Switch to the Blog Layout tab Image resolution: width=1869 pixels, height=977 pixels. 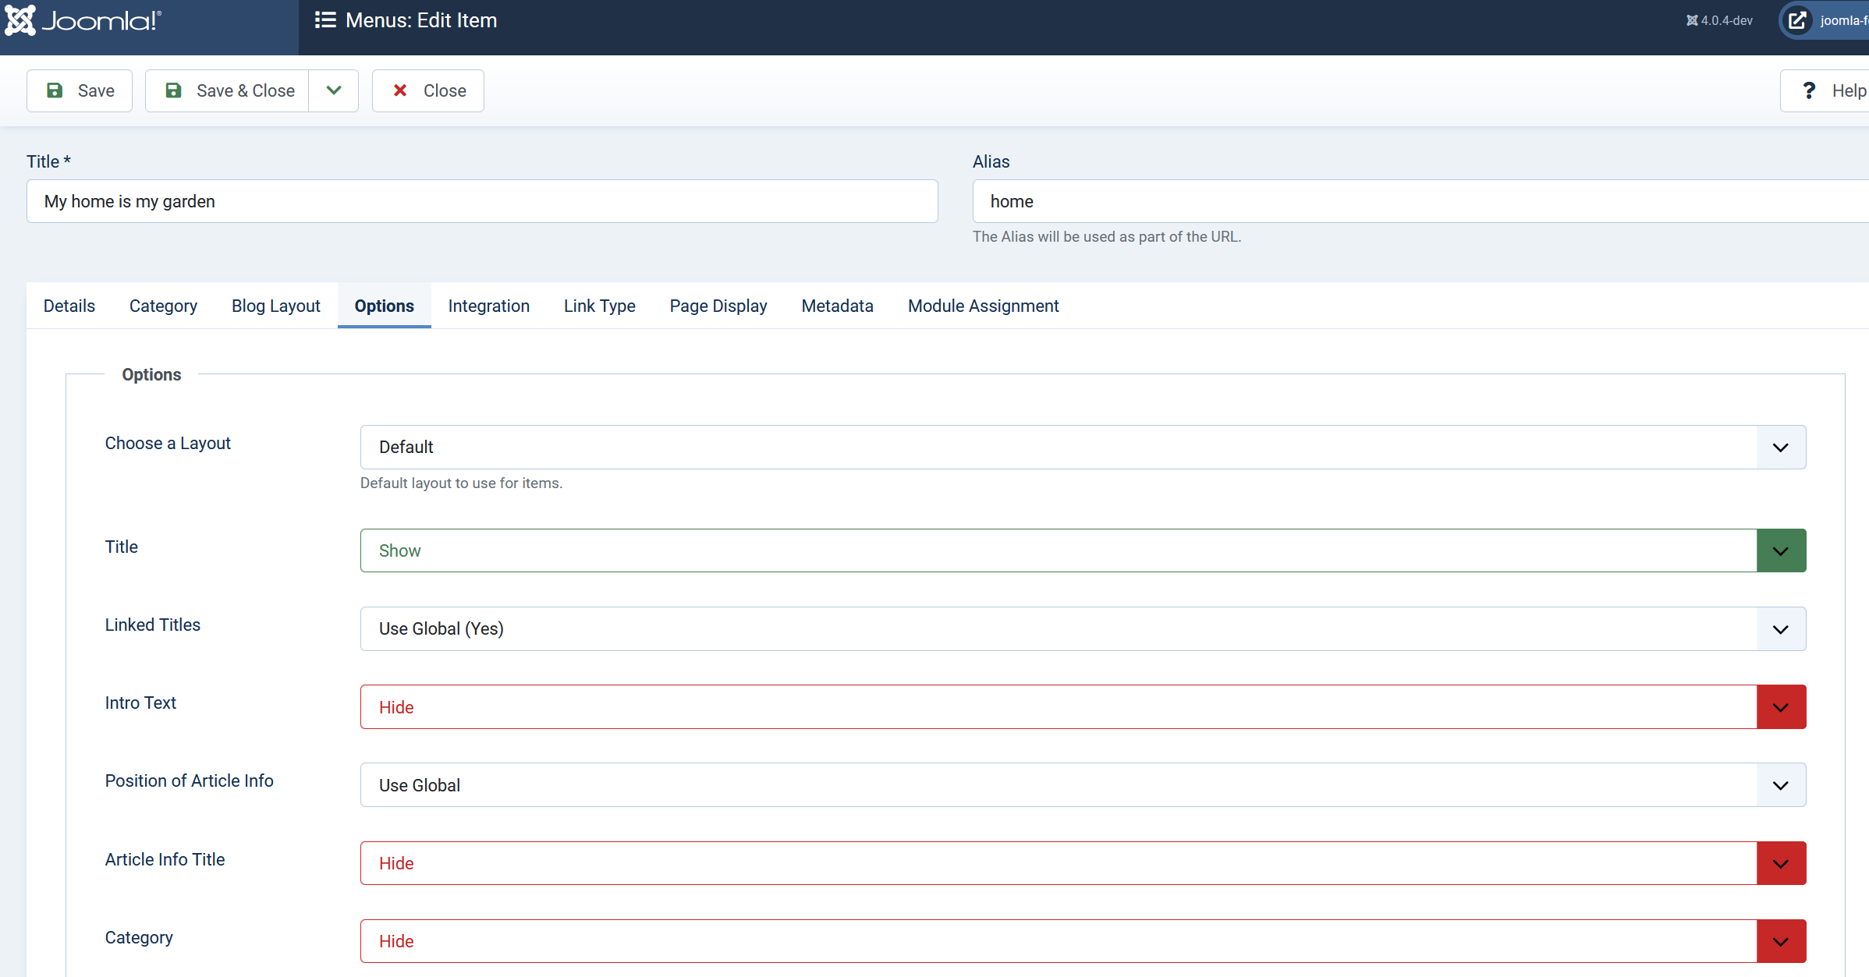275,306
